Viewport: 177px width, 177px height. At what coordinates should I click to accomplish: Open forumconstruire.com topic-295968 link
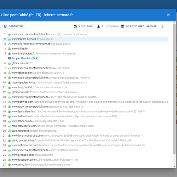pyautogui.click(x=76, y=136)
